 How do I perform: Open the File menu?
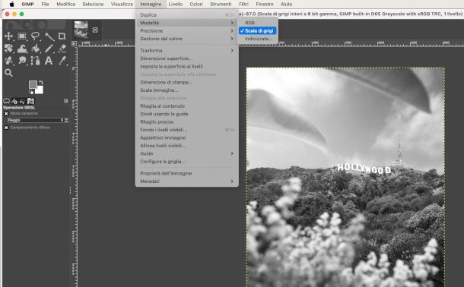[45, 4]
